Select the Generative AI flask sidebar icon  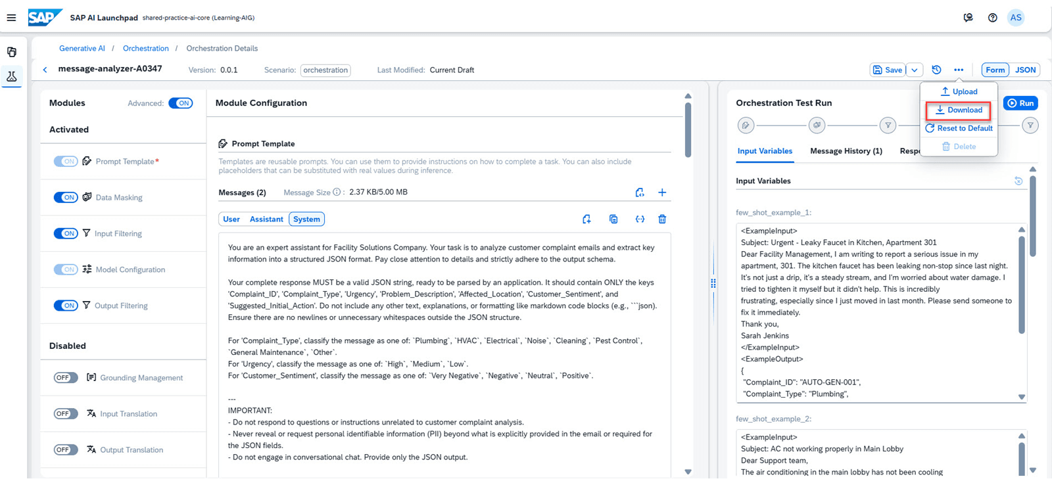tap(12, 77)
